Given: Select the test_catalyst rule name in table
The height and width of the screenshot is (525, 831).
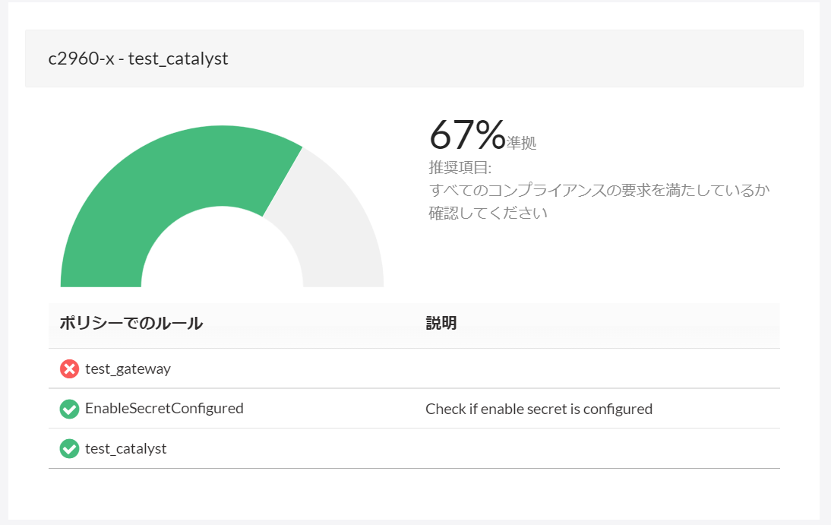Looking at the screenshot, I should (125, 449).
